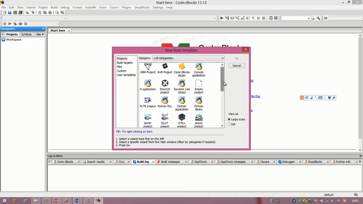Show more log tabs with right arrow

360,162
